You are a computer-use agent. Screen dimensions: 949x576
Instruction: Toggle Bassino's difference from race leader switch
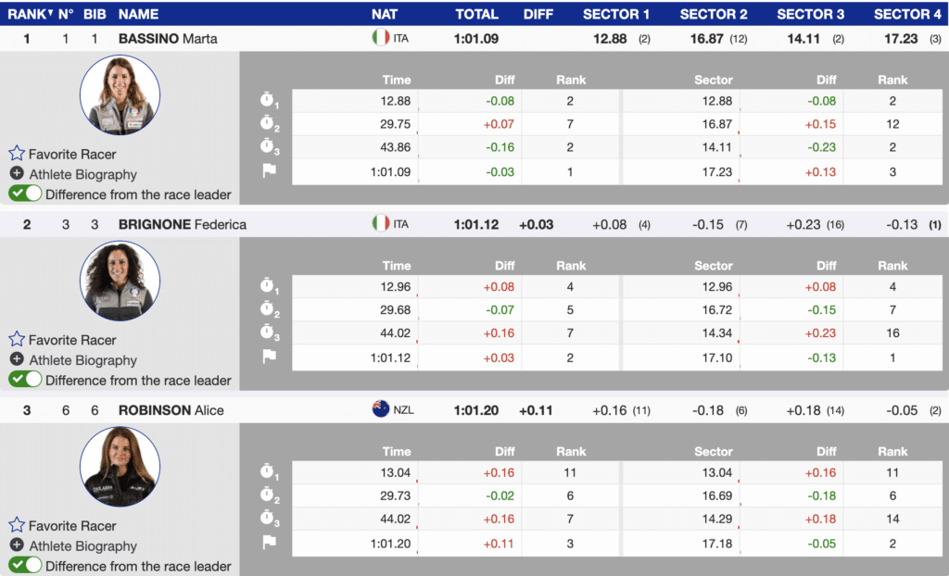click(25, 194)
